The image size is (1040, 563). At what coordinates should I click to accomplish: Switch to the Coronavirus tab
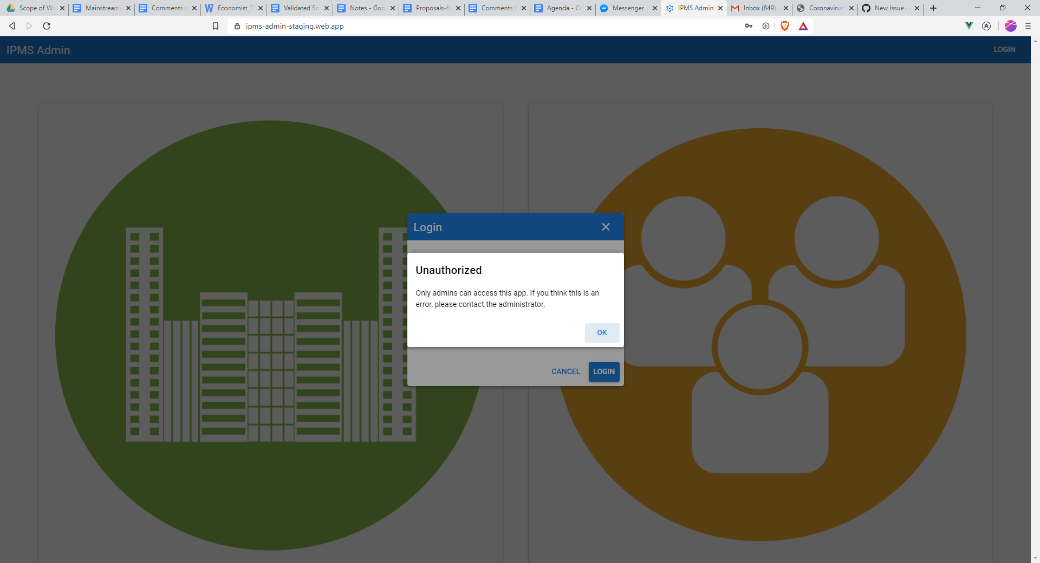pos(825,8)
